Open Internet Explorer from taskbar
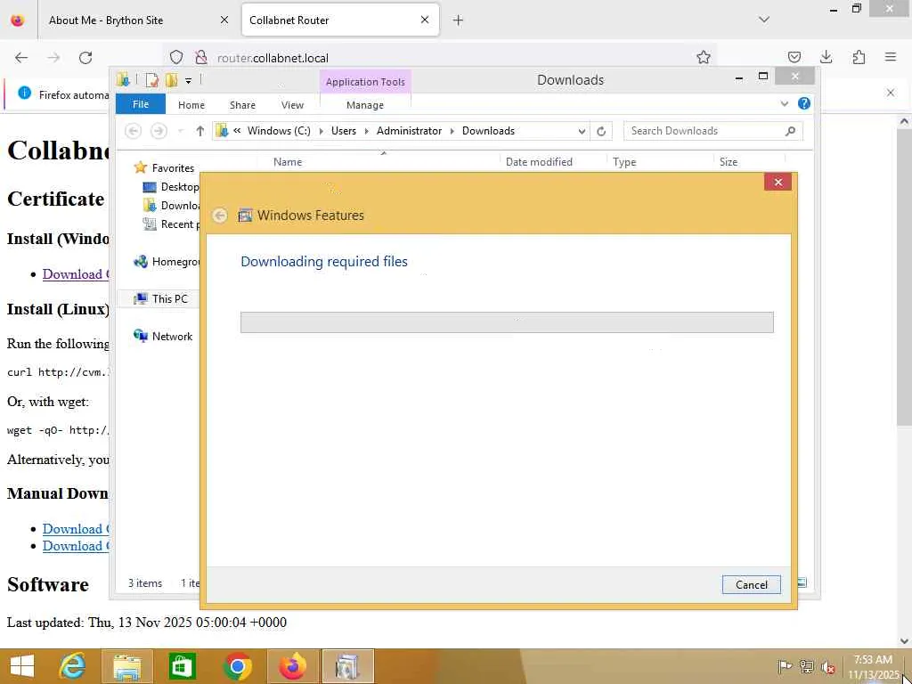Image resolution: width=912 pixels, height=684 pixels. click(x=73, y=666)
